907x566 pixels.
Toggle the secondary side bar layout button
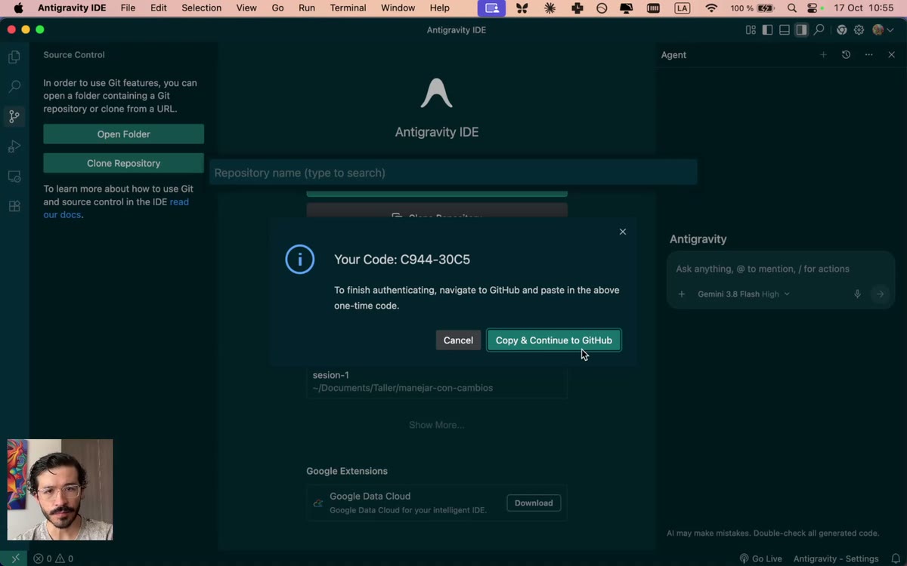(801, 30)
